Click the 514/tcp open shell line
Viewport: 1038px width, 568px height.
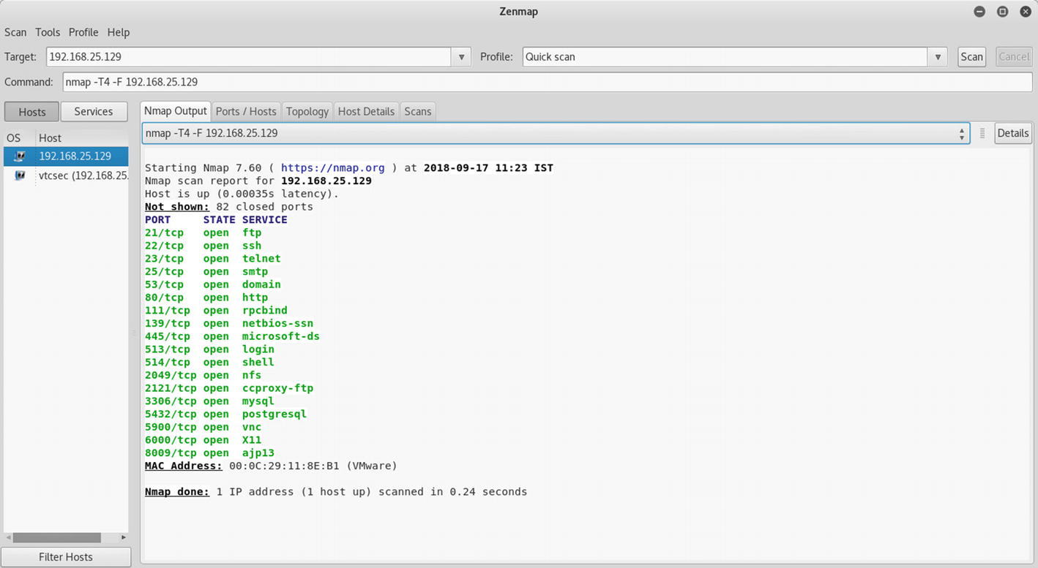click(210, 363)
